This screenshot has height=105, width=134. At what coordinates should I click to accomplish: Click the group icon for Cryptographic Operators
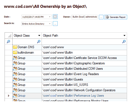click(15, 63)
